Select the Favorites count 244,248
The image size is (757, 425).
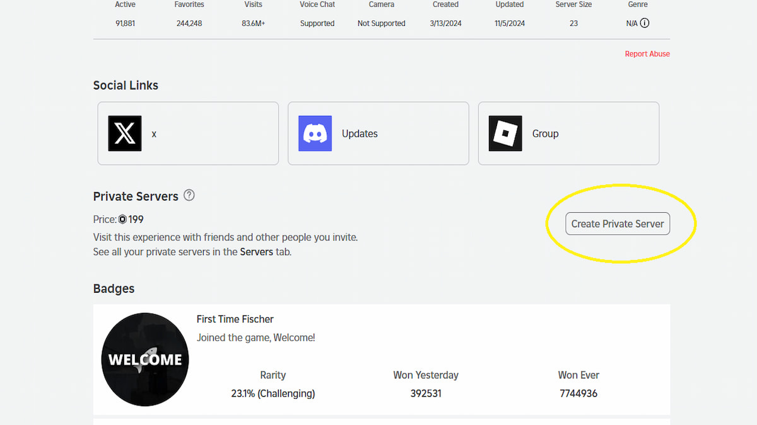(189, 23)
